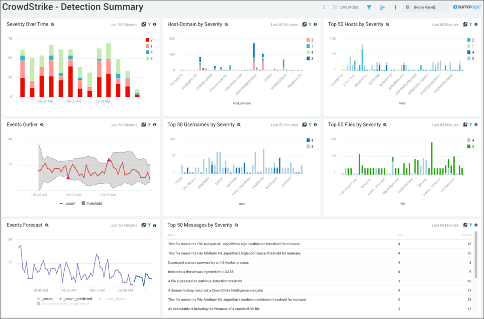Image resolution: width=484 pixels, height=319 pixels.
Task: Select row 'Indicates a thread was injected into LSASS'
Action: pos(320,272)
